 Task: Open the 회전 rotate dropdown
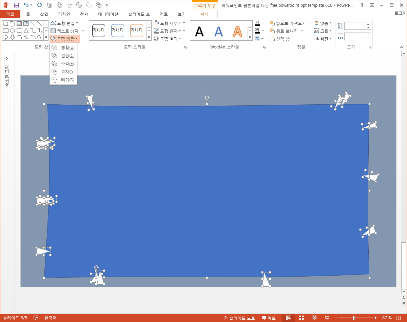click(323, 39)
